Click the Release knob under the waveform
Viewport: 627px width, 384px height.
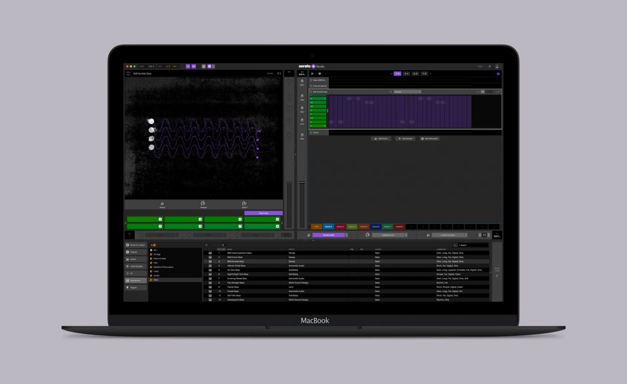[203, 203]
